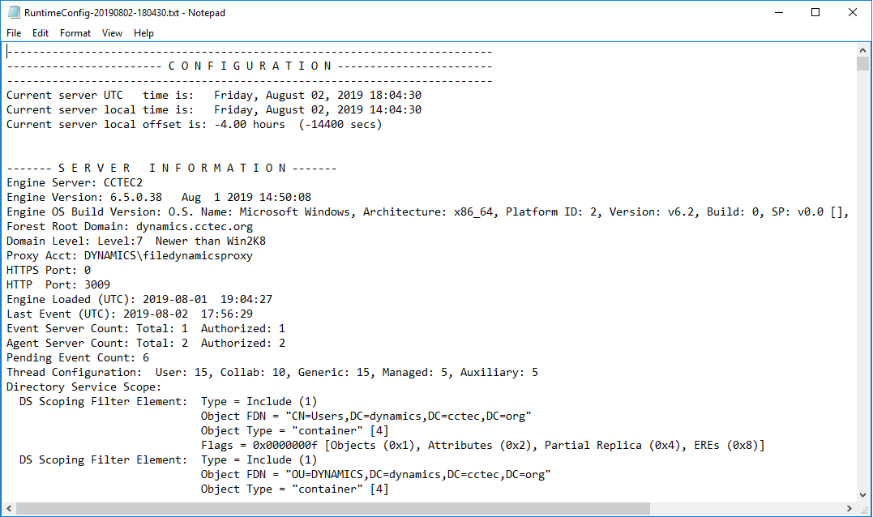Open the File menu
The image size is (873, 517).
coord(14,33)
